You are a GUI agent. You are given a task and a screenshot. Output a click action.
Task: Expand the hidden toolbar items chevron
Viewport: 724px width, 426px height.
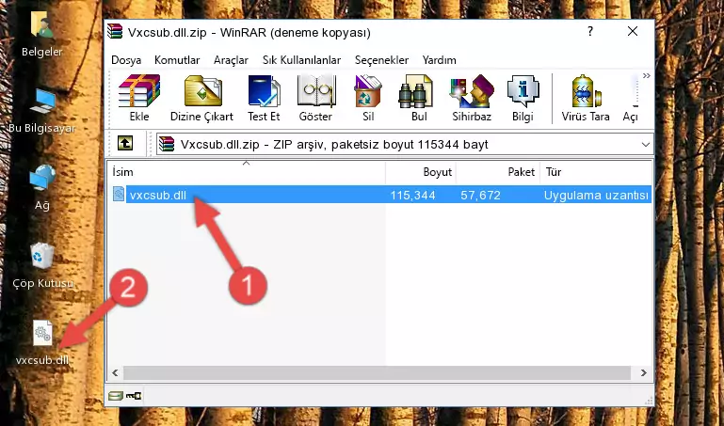[x=647, y=75]
